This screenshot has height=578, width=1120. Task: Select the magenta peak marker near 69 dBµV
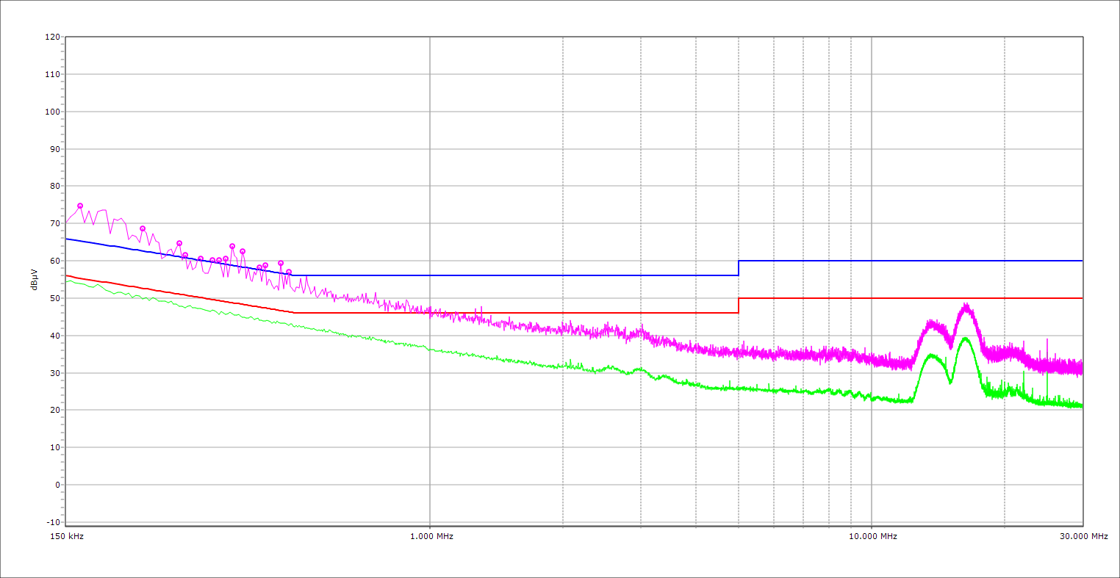pos(143,228)
